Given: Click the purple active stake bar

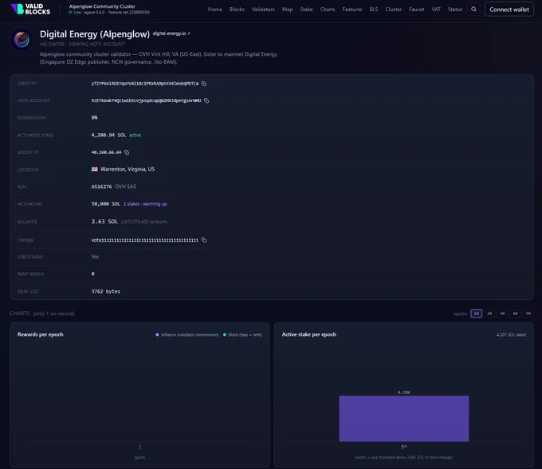Looking at the screenshot, I should [404, 419].
